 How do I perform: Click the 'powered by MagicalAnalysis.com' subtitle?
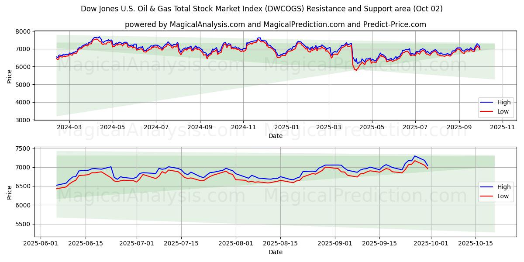(x=275, y=24)
